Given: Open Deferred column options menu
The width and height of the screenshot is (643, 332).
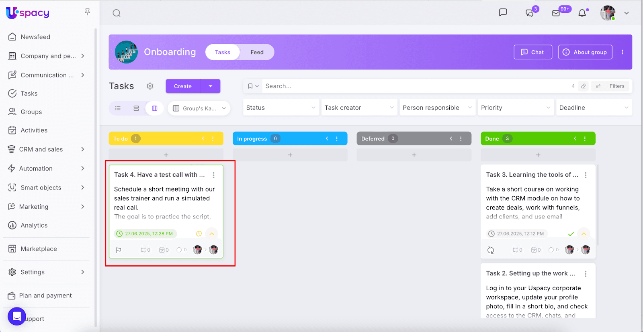Looking at the screenshot, I should pos(461,139).
